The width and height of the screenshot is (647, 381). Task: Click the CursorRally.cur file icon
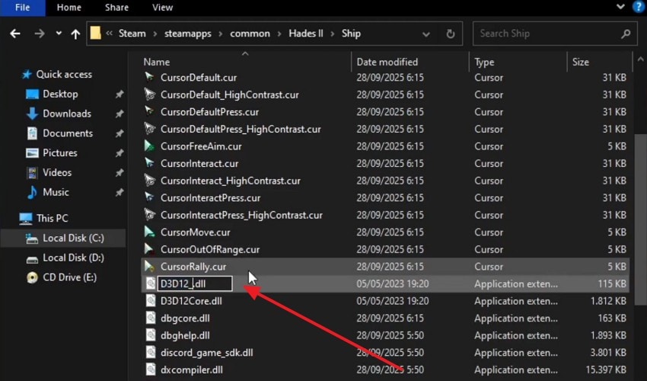point(149,267)
